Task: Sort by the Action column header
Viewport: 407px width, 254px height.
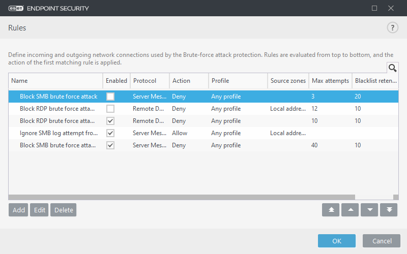Action: click(189, 81)
